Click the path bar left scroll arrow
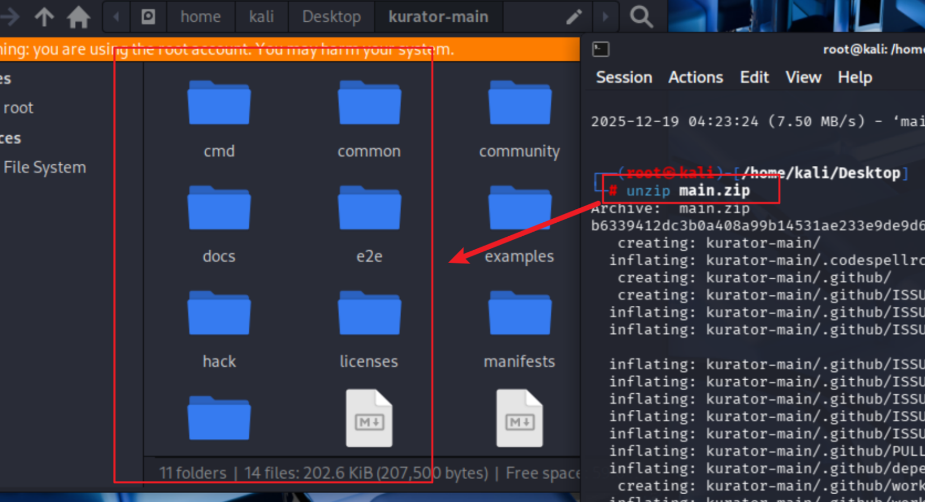925x502 pixels. point(116,17)
